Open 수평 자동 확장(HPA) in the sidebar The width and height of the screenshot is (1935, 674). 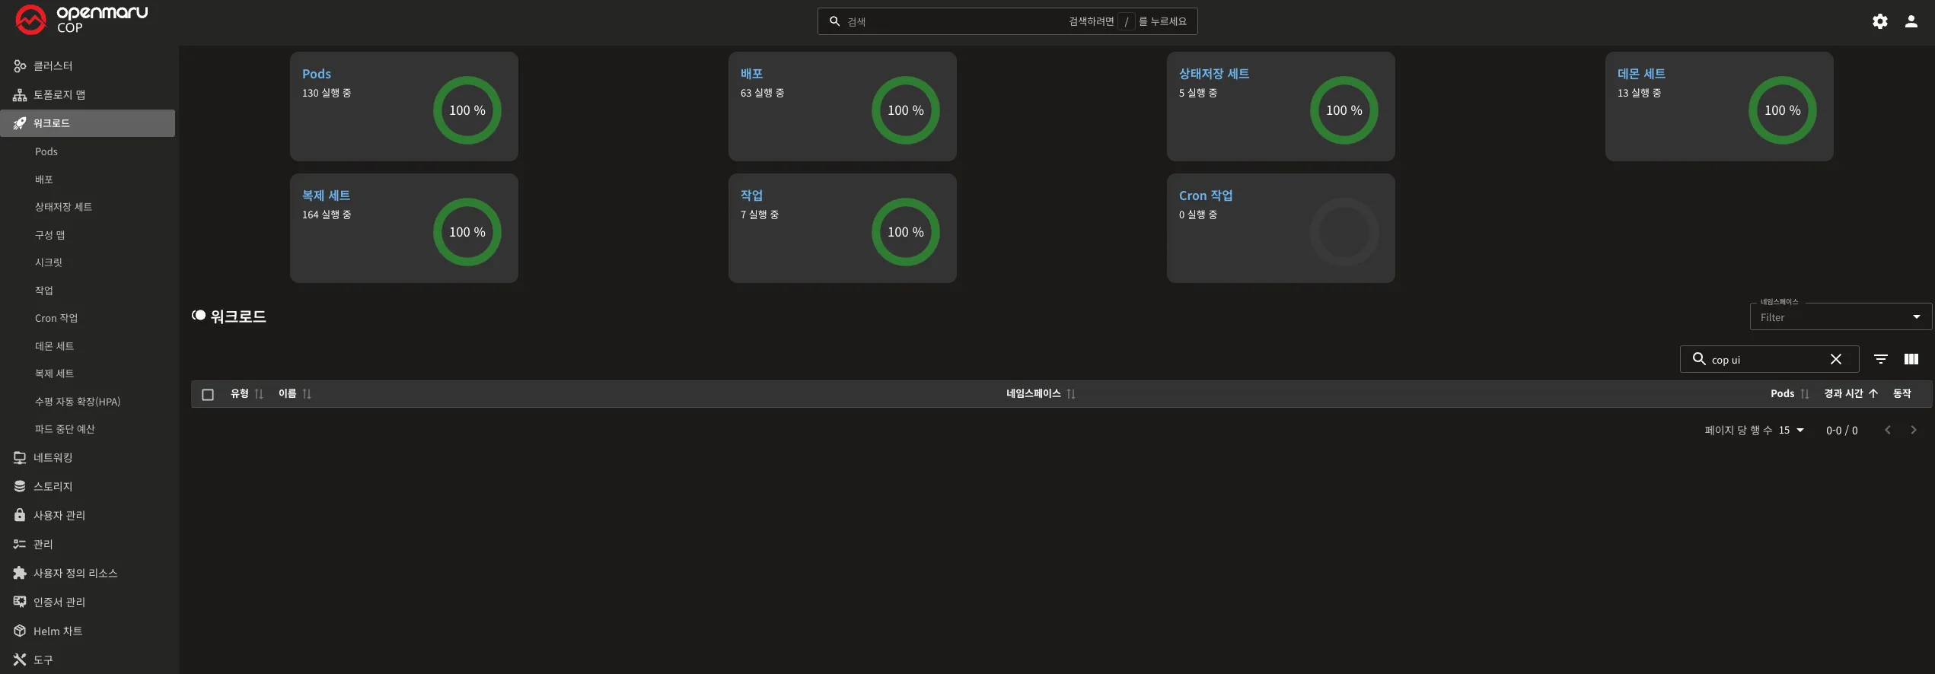(x=78, y=402)
